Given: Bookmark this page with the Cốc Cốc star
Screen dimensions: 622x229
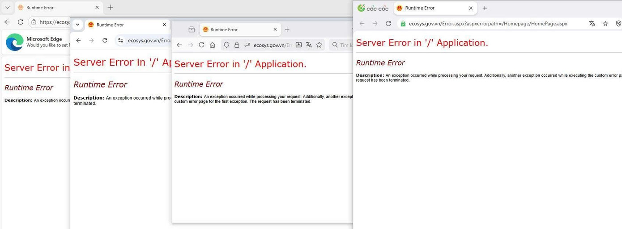Looking at the screenshot, I should [x=605, y=24].
